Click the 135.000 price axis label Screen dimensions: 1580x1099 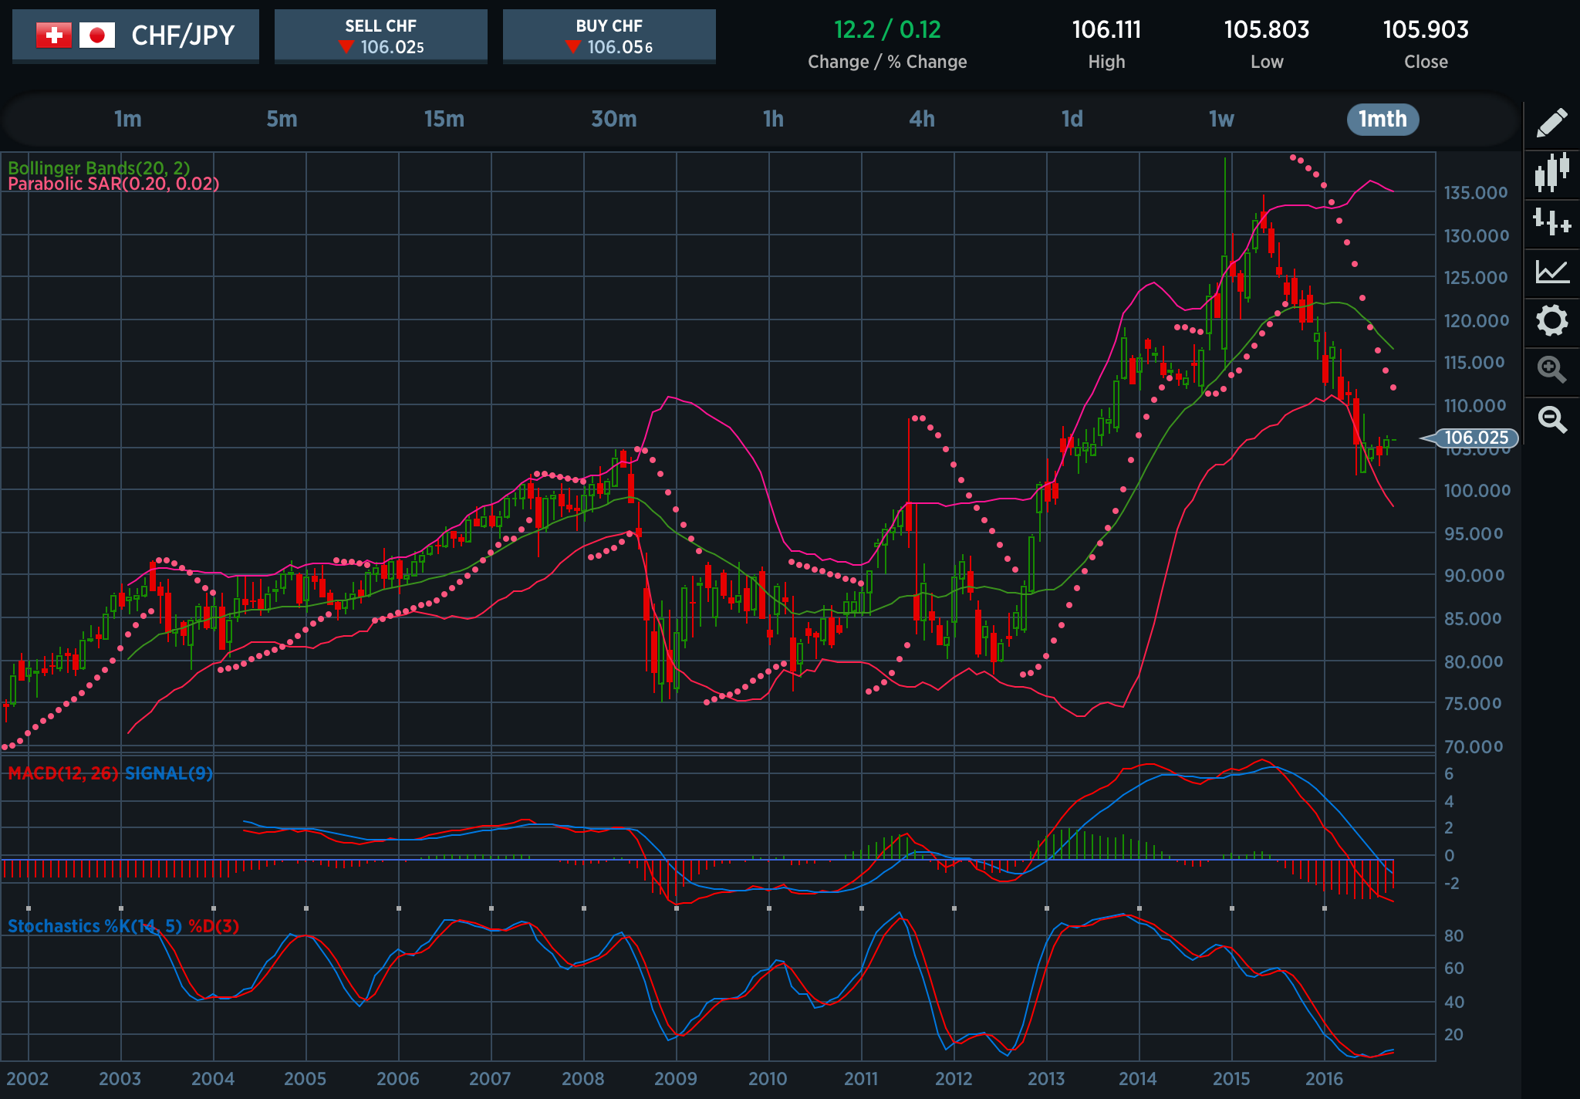[x=1476, y=193]
